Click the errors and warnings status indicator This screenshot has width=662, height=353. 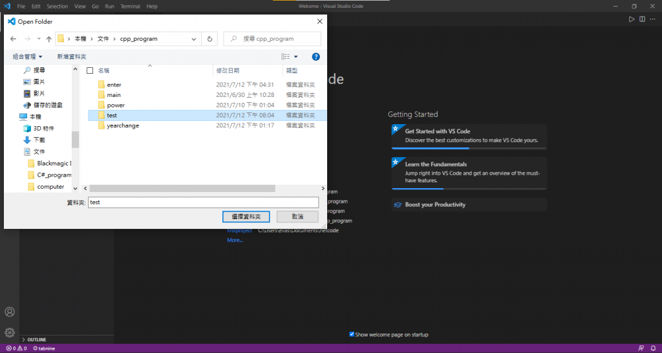[x=16, y=348]
